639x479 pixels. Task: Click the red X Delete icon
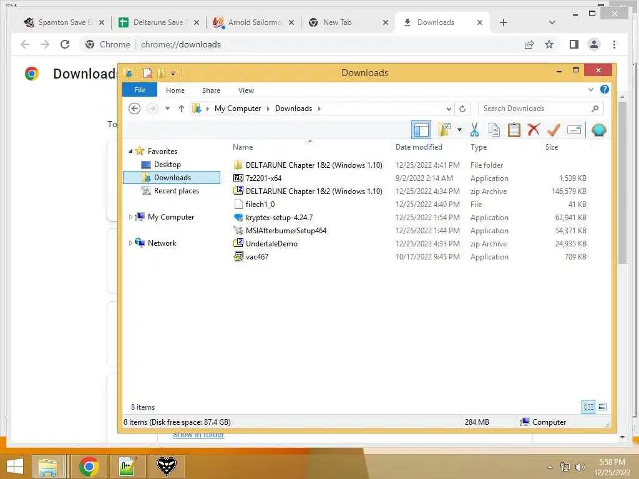534,130
